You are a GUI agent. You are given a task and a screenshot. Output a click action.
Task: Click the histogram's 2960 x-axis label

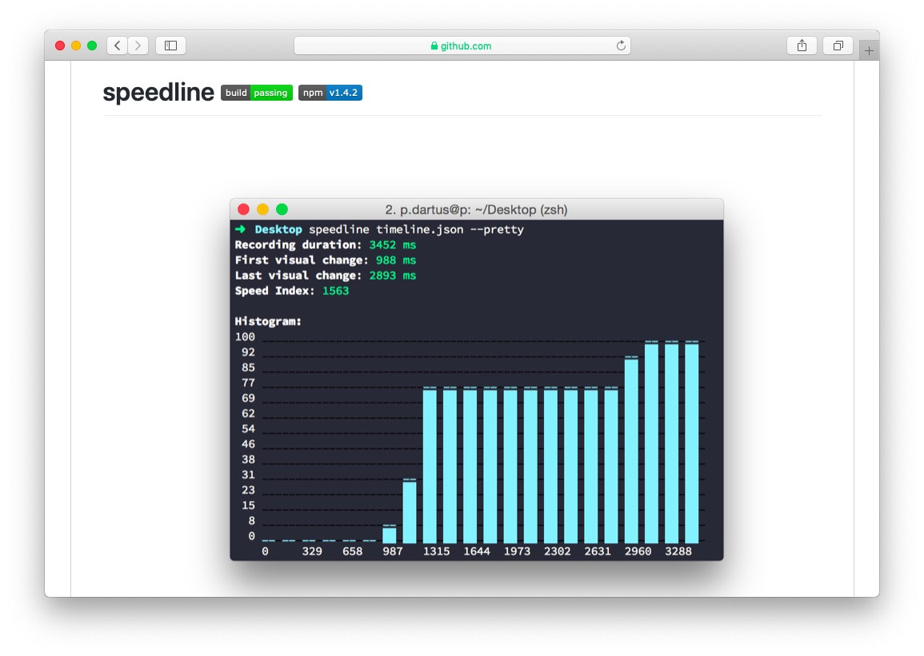coord(638,551)
